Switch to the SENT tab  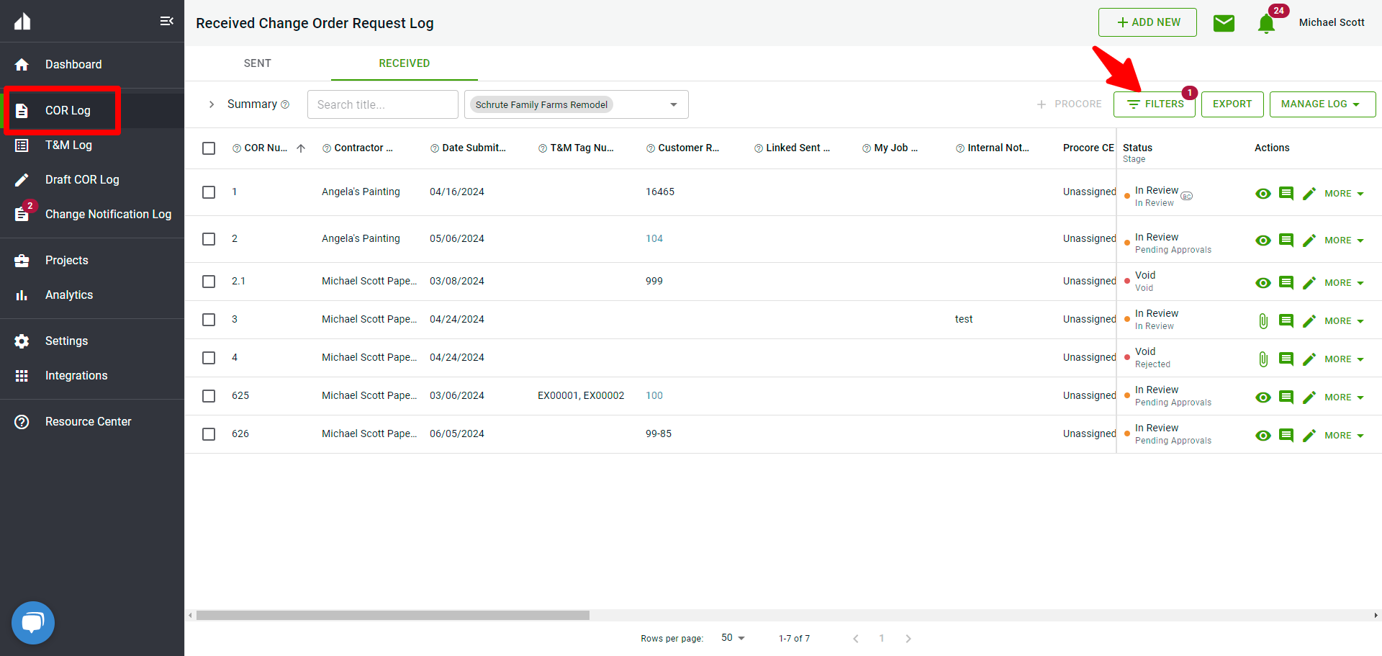coord(257,63)
